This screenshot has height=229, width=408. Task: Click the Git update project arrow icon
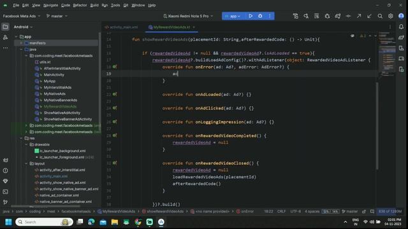pos(369,16)
